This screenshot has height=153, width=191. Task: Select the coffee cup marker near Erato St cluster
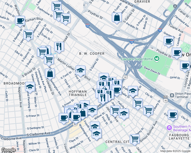pos(117,90)
